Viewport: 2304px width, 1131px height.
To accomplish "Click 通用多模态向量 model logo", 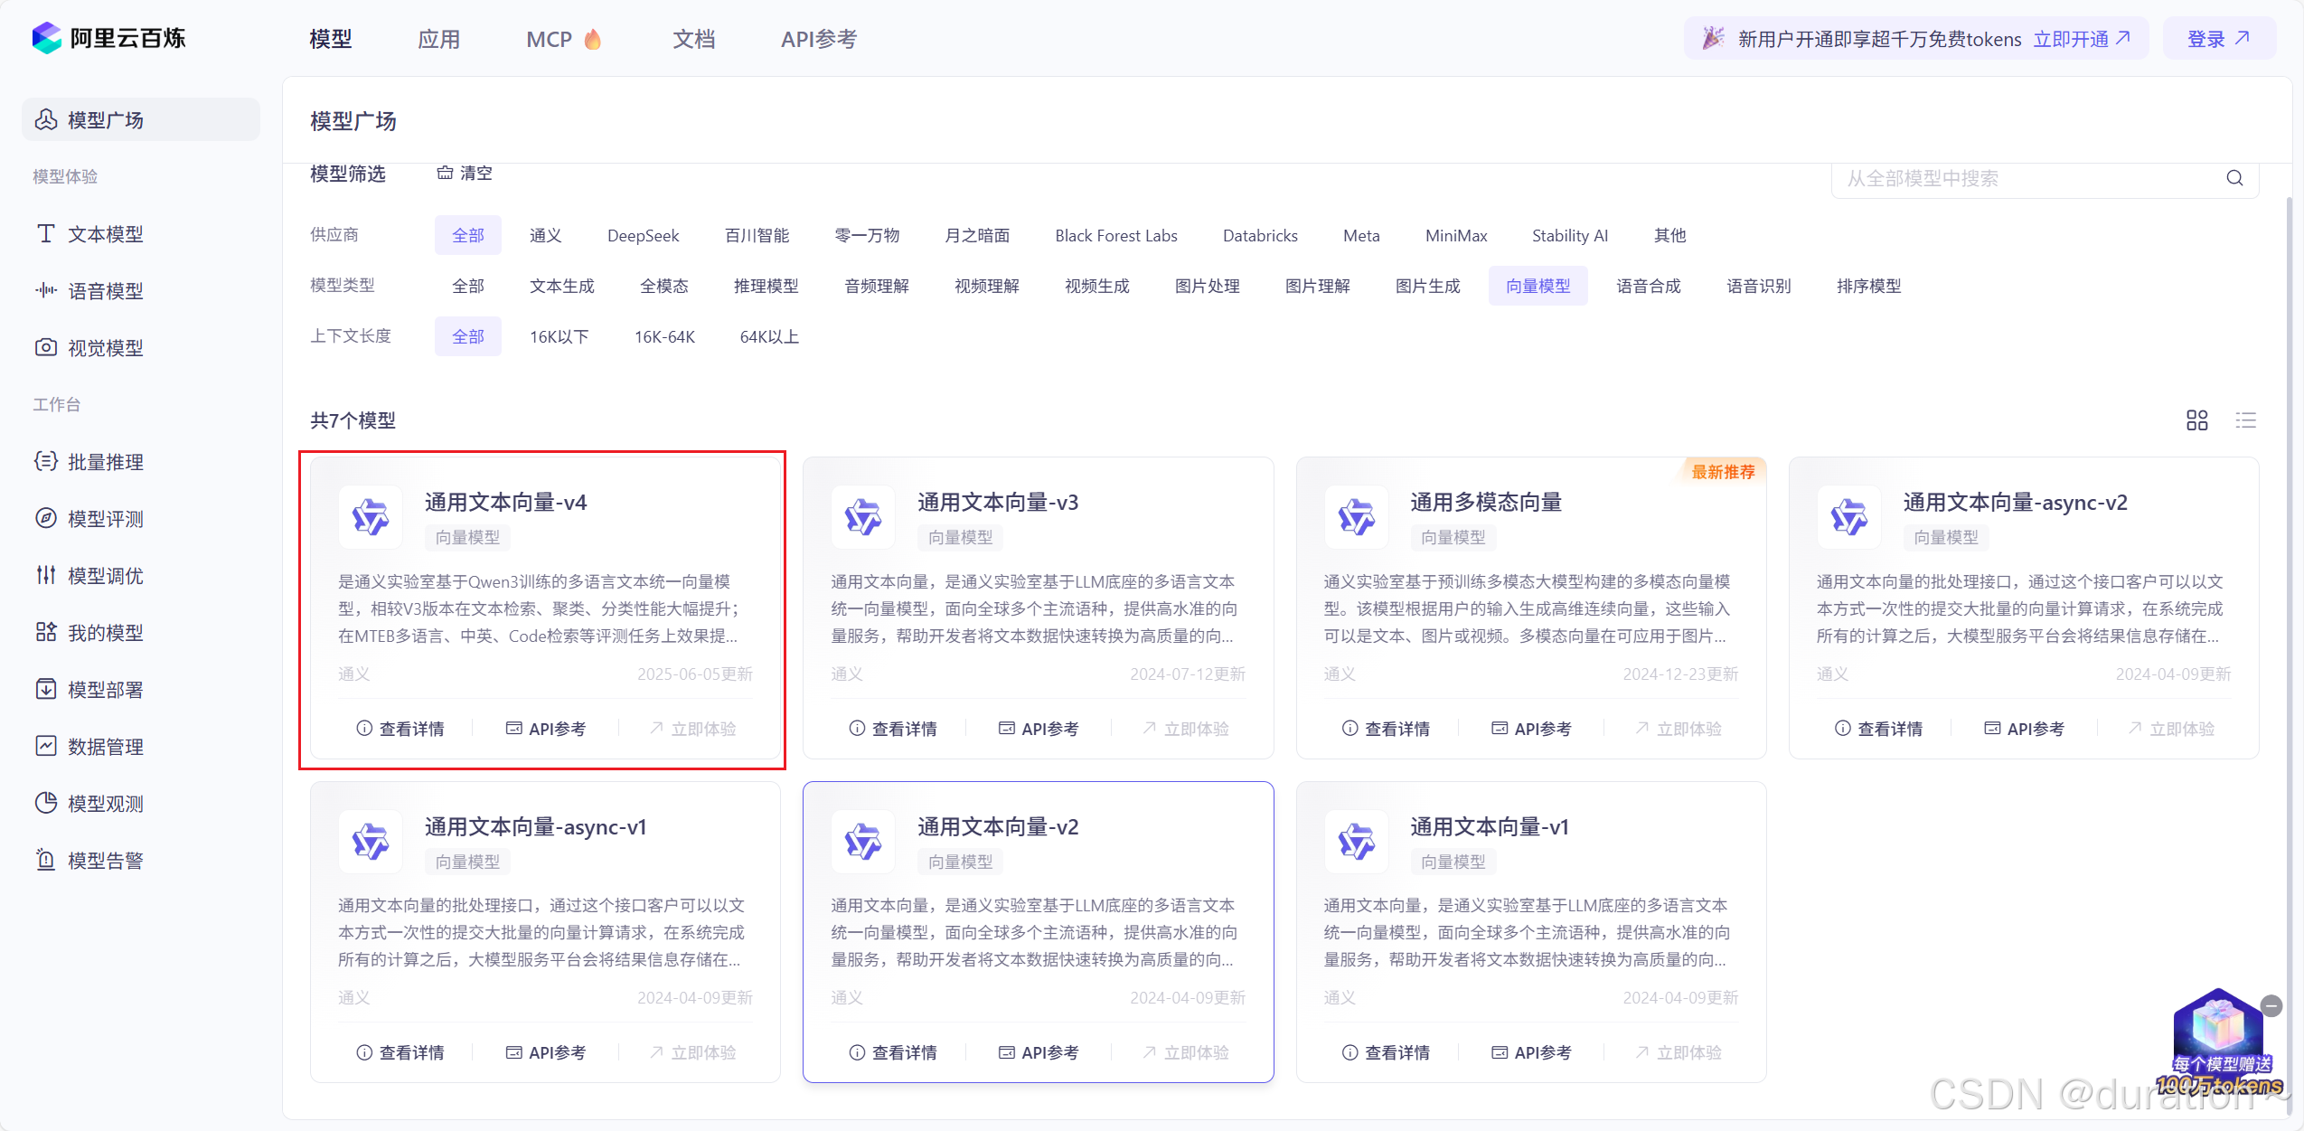I will coord(1356,517).
